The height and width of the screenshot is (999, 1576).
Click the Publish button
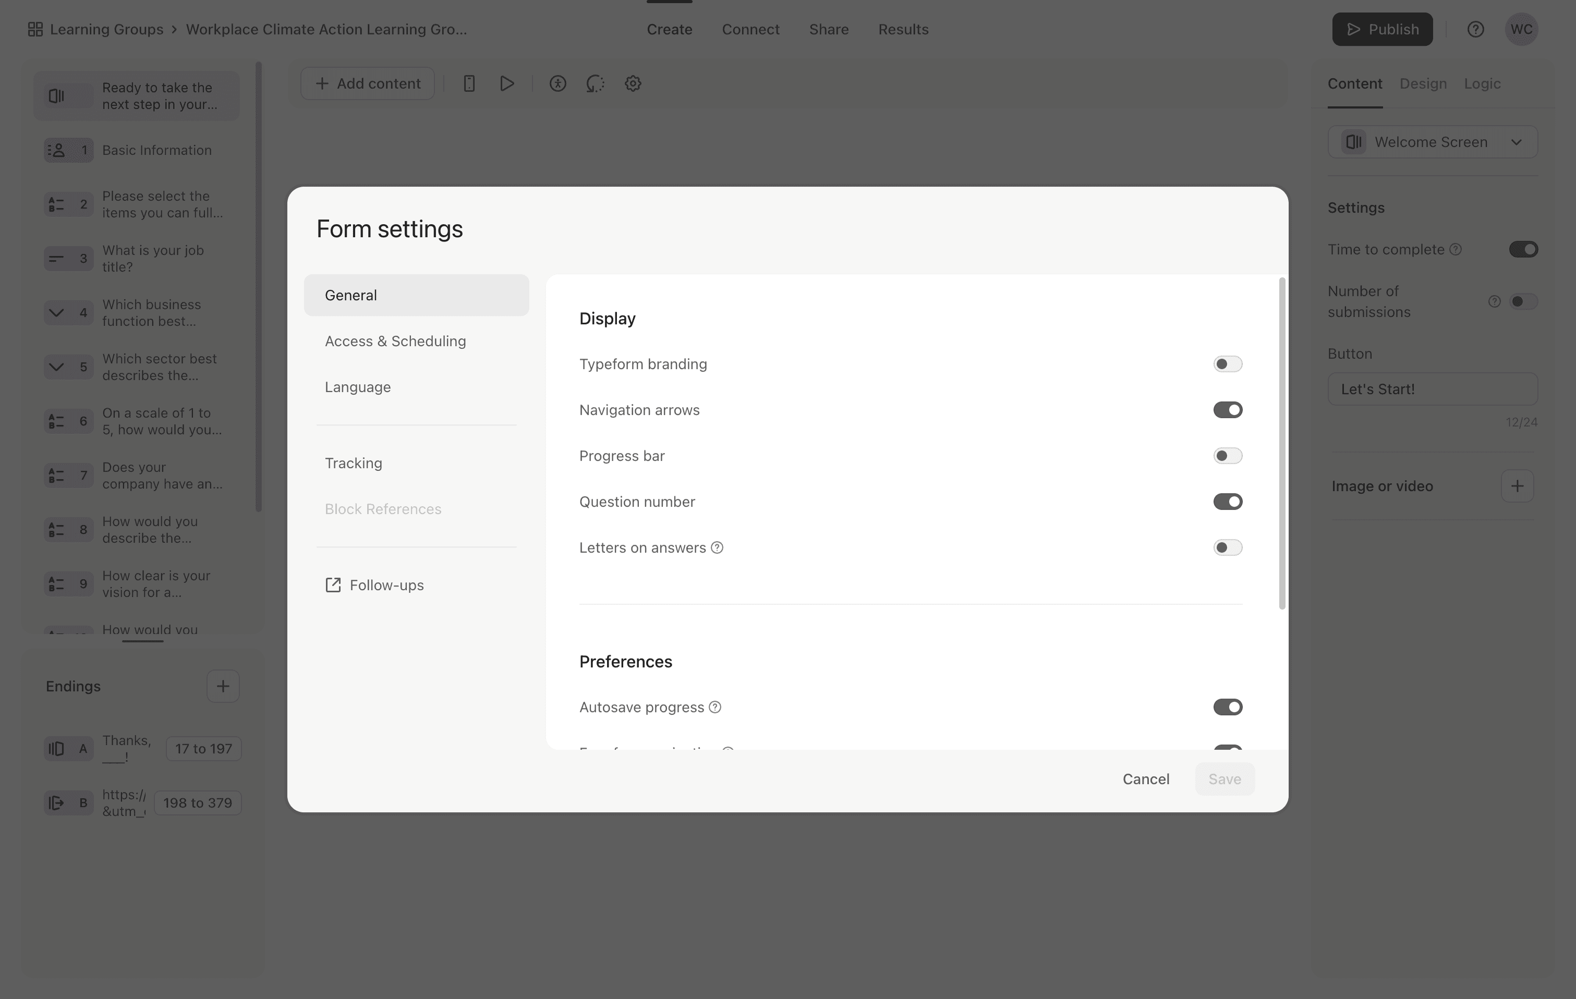click(1383, 29)
